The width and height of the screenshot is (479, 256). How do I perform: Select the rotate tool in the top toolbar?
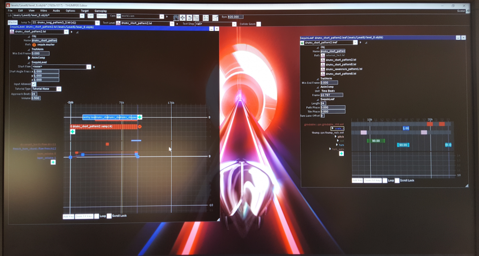pyautogui.click(x=189, y=17)
